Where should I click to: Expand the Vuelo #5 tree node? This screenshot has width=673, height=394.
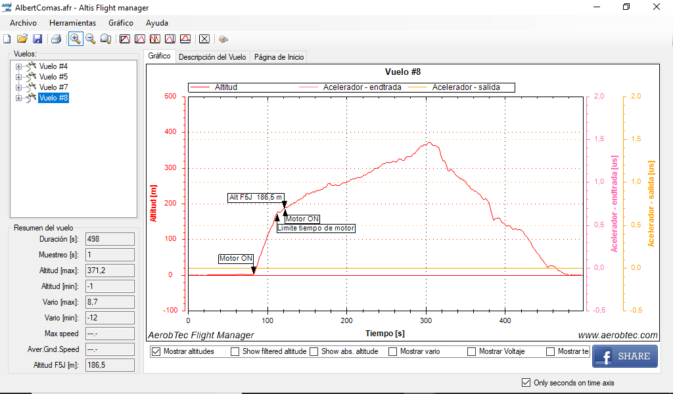18,77
